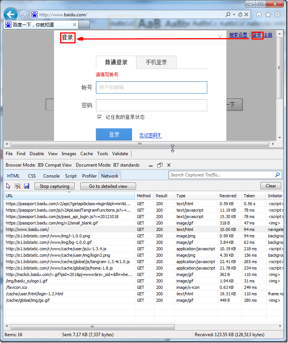
Task: Switch to the Profiler tab
Action: pyautogui.click(x=89, y=176)
